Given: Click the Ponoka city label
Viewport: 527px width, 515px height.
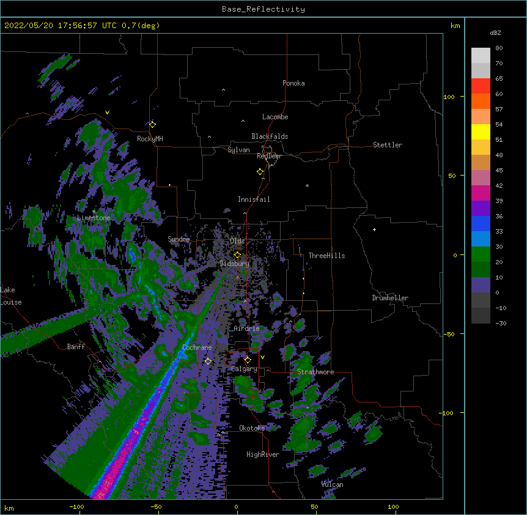Looking at the screenshot, I should tap(293, 83).
